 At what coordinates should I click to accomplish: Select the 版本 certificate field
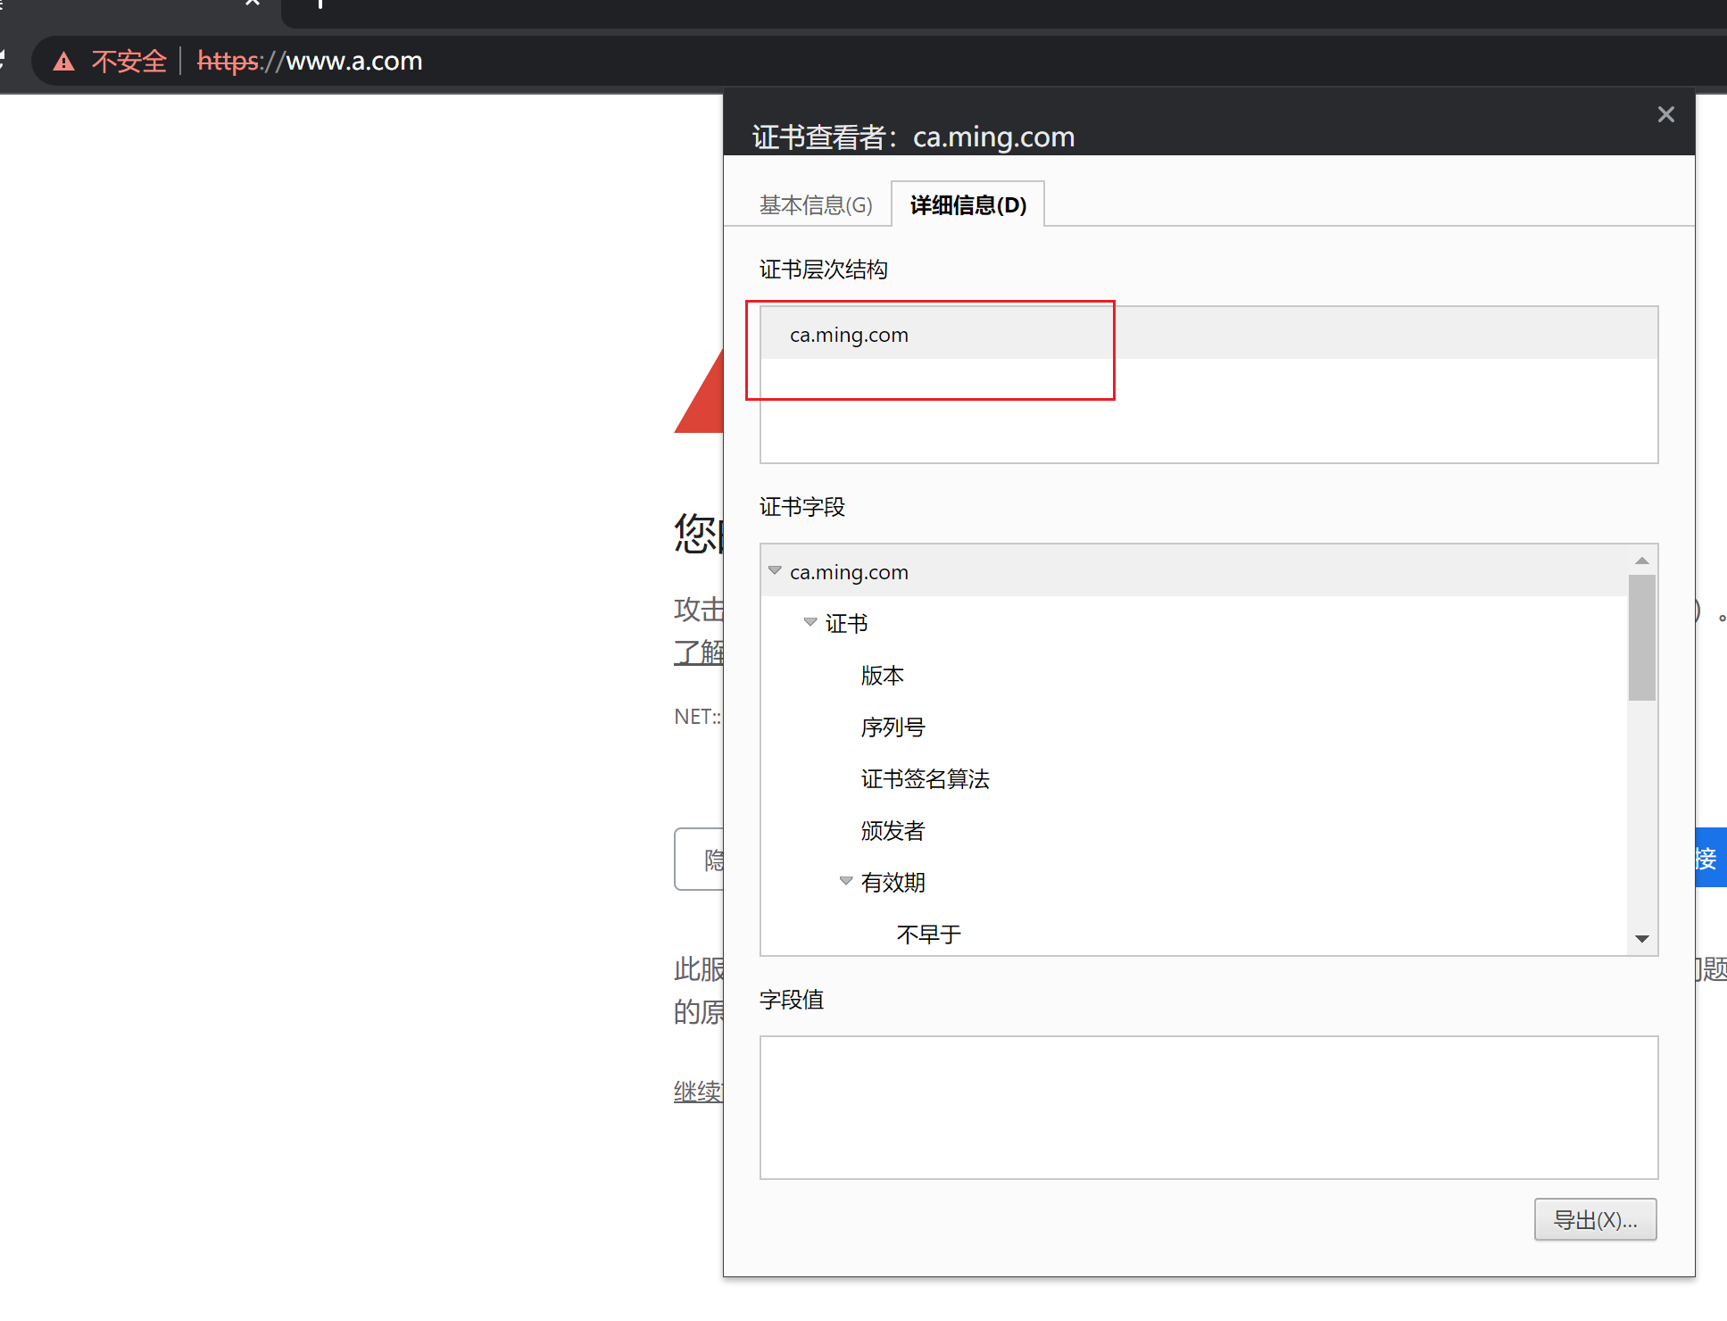coord(882,676)
